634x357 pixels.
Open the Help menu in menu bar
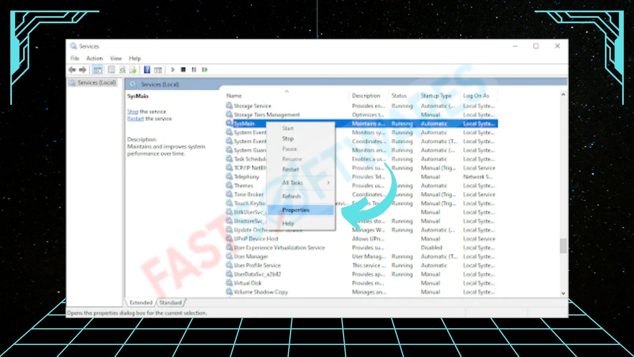point(135,58)
